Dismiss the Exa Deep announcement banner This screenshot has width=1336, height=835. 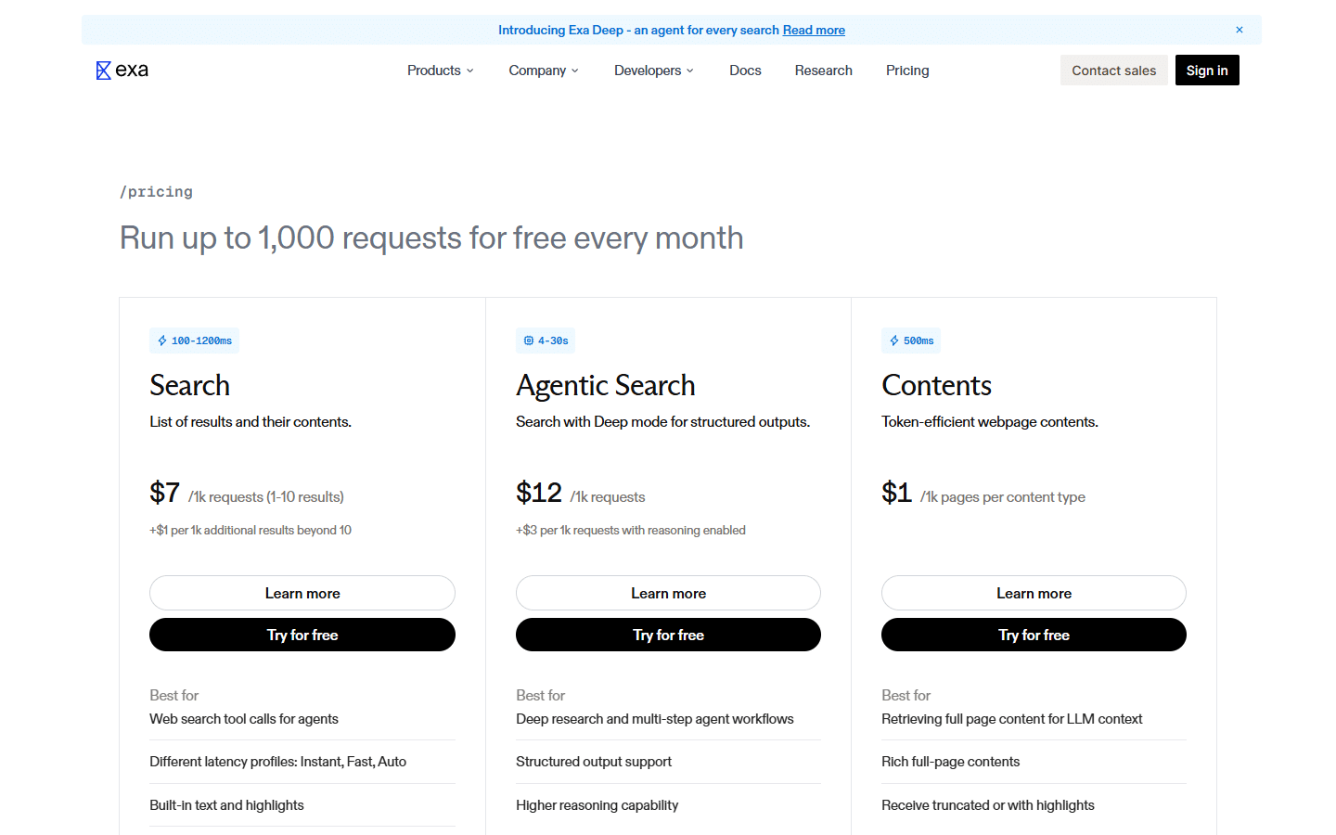[x=1239, y=29]
